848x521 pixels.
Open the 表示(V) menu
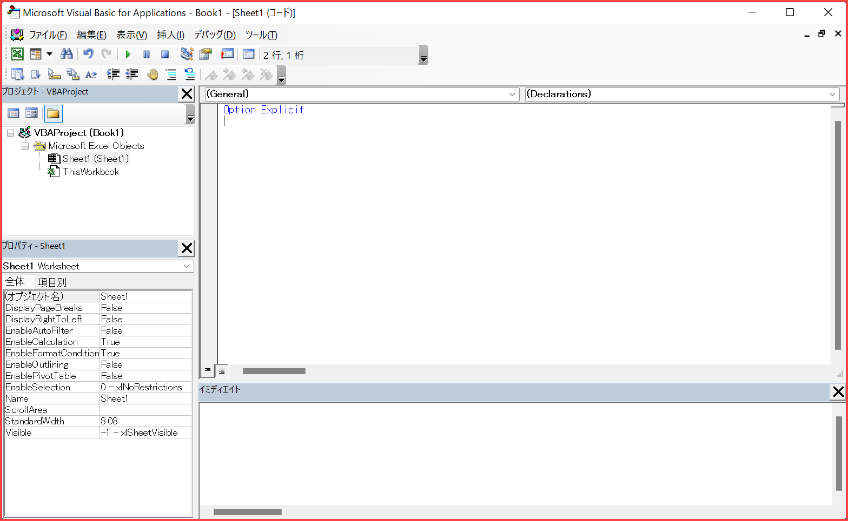coord(131,35)
